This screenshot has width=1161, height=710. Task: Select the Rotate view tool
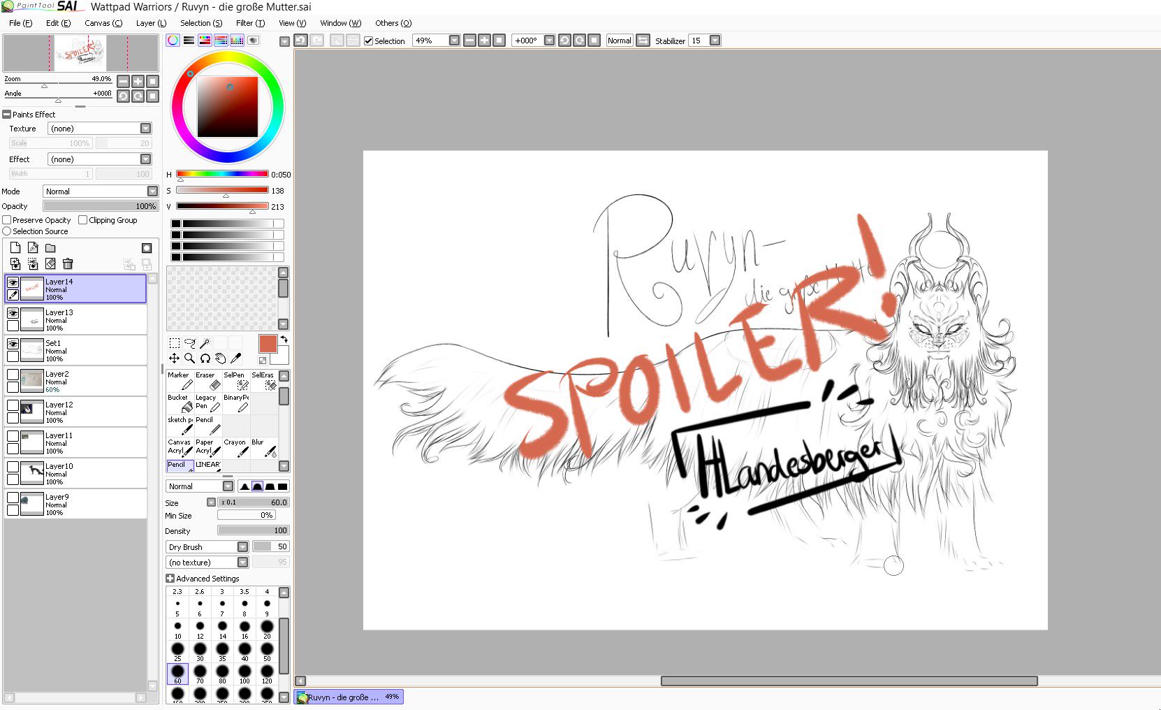[x=205, y=358]
